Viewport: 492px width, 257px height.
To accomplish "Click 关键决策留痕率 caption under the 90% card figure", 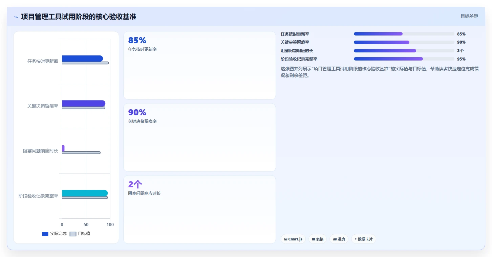I will [x=142, y=121].
